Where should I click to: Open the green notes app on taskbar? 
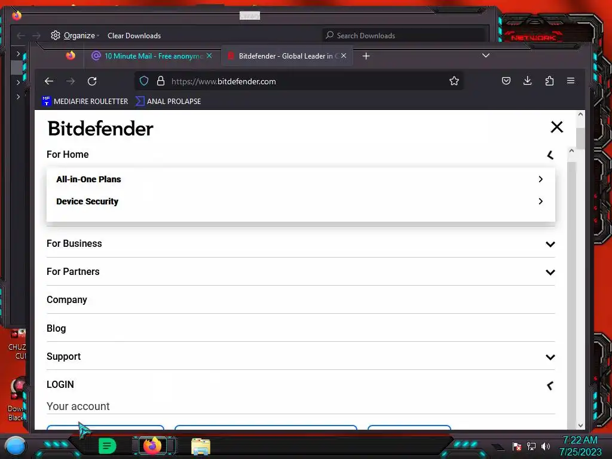[x=108, y=446]
